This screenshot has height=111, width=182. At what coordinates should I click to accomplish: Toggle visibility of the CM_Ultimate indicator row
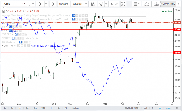pos(34,23)
